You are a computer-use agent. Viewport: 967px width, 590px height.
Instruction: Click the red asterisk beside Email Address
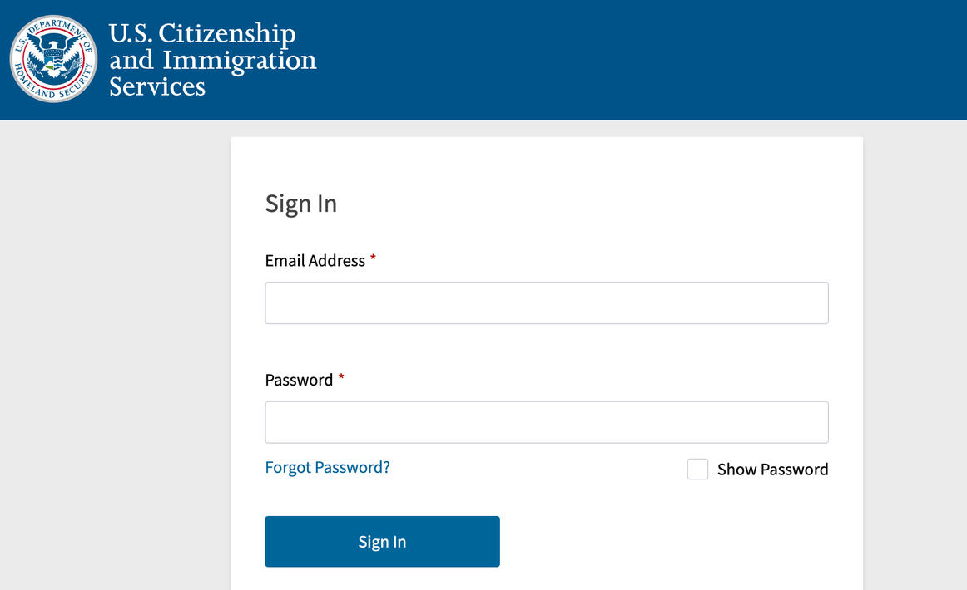tap(374, 259)
